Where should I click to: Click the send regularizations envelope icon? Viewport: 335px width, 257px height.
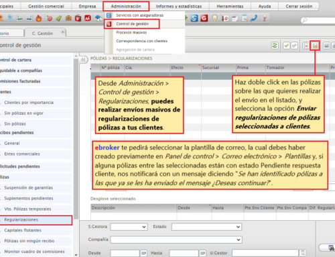[x=315, y=46]
